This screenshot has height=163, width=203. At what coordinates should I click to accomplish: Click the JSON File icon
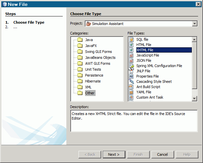tap(131, 60)
